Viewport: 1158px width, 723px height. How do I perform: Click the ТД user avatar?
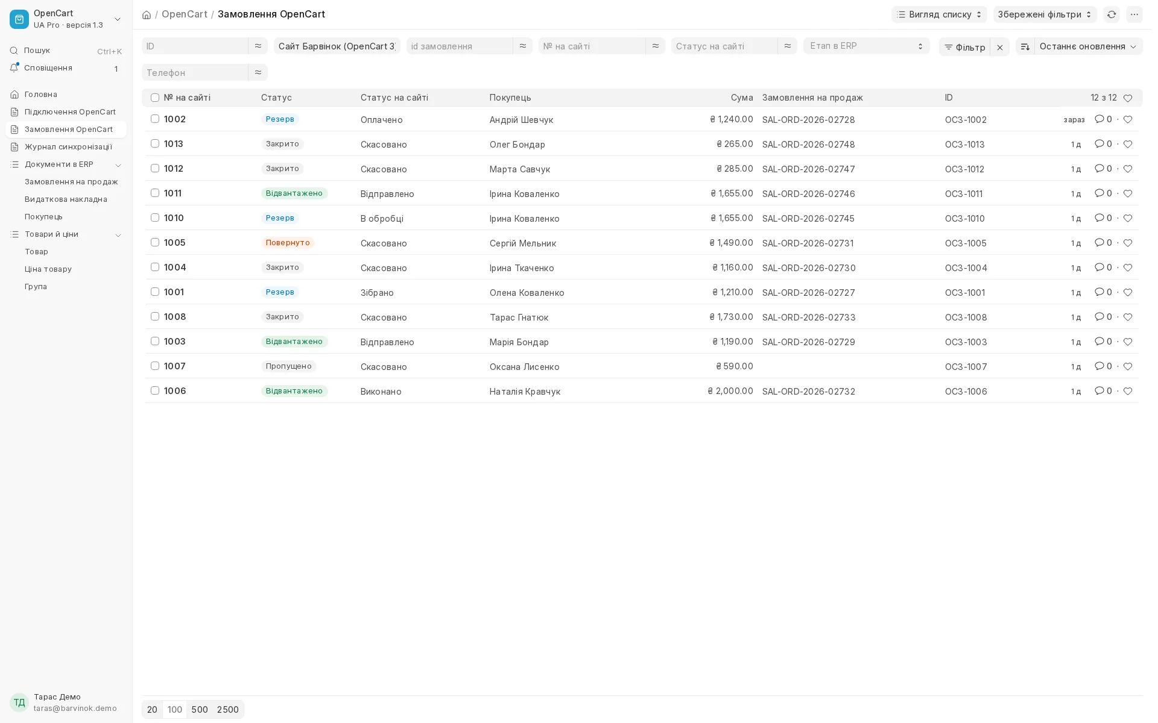click(19, 703)
